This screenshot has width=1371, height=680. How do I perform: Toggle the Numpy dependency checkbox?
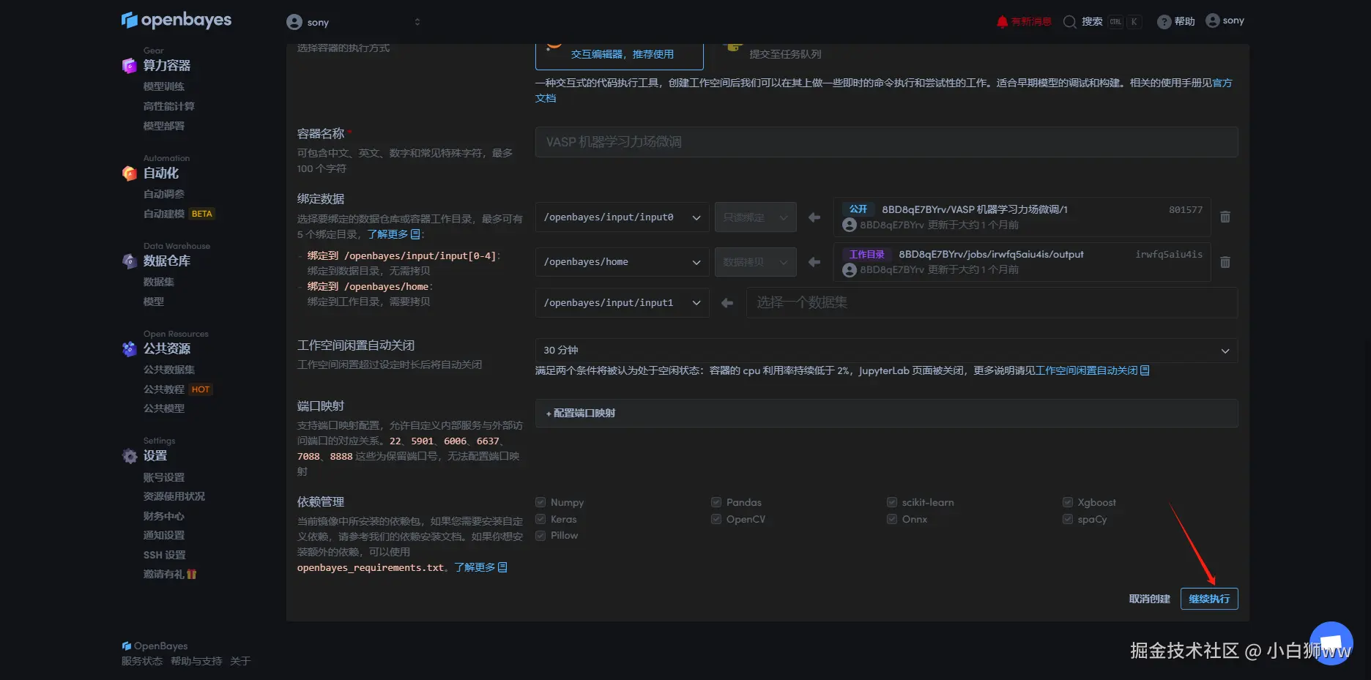click(x=540, y=502)
